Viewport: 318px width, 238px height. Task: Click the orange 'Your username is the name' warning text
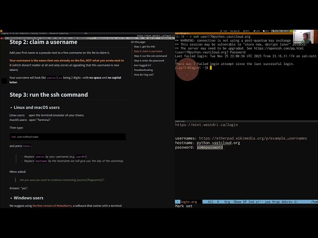click(x=67, y=62)
